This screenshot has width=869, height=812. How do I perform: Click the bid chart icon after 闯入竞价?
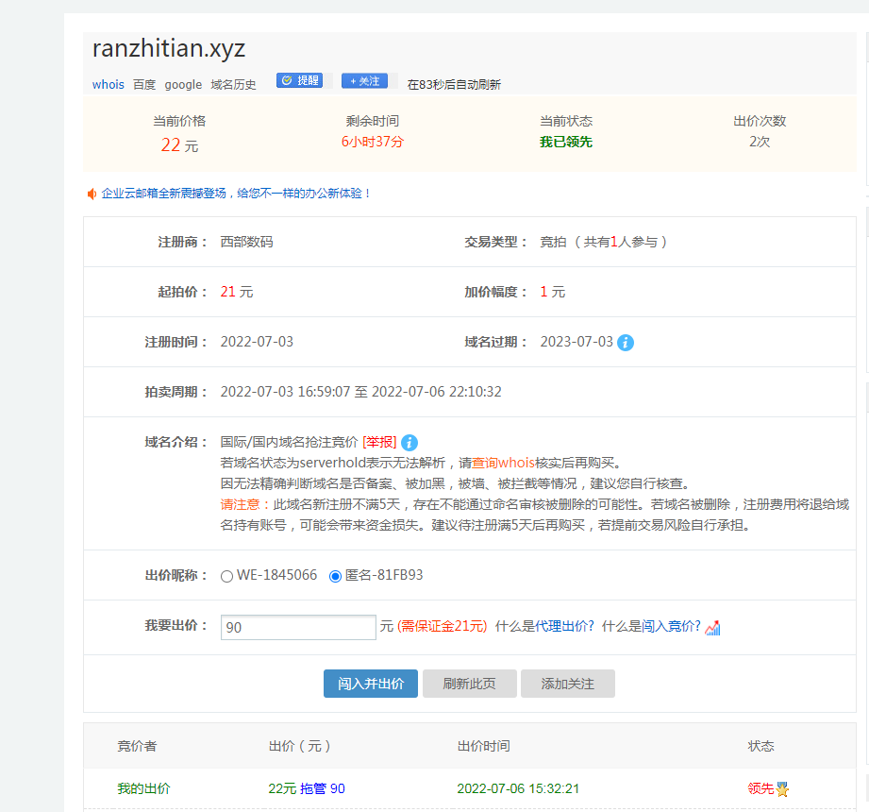click(x=713, y=628)
